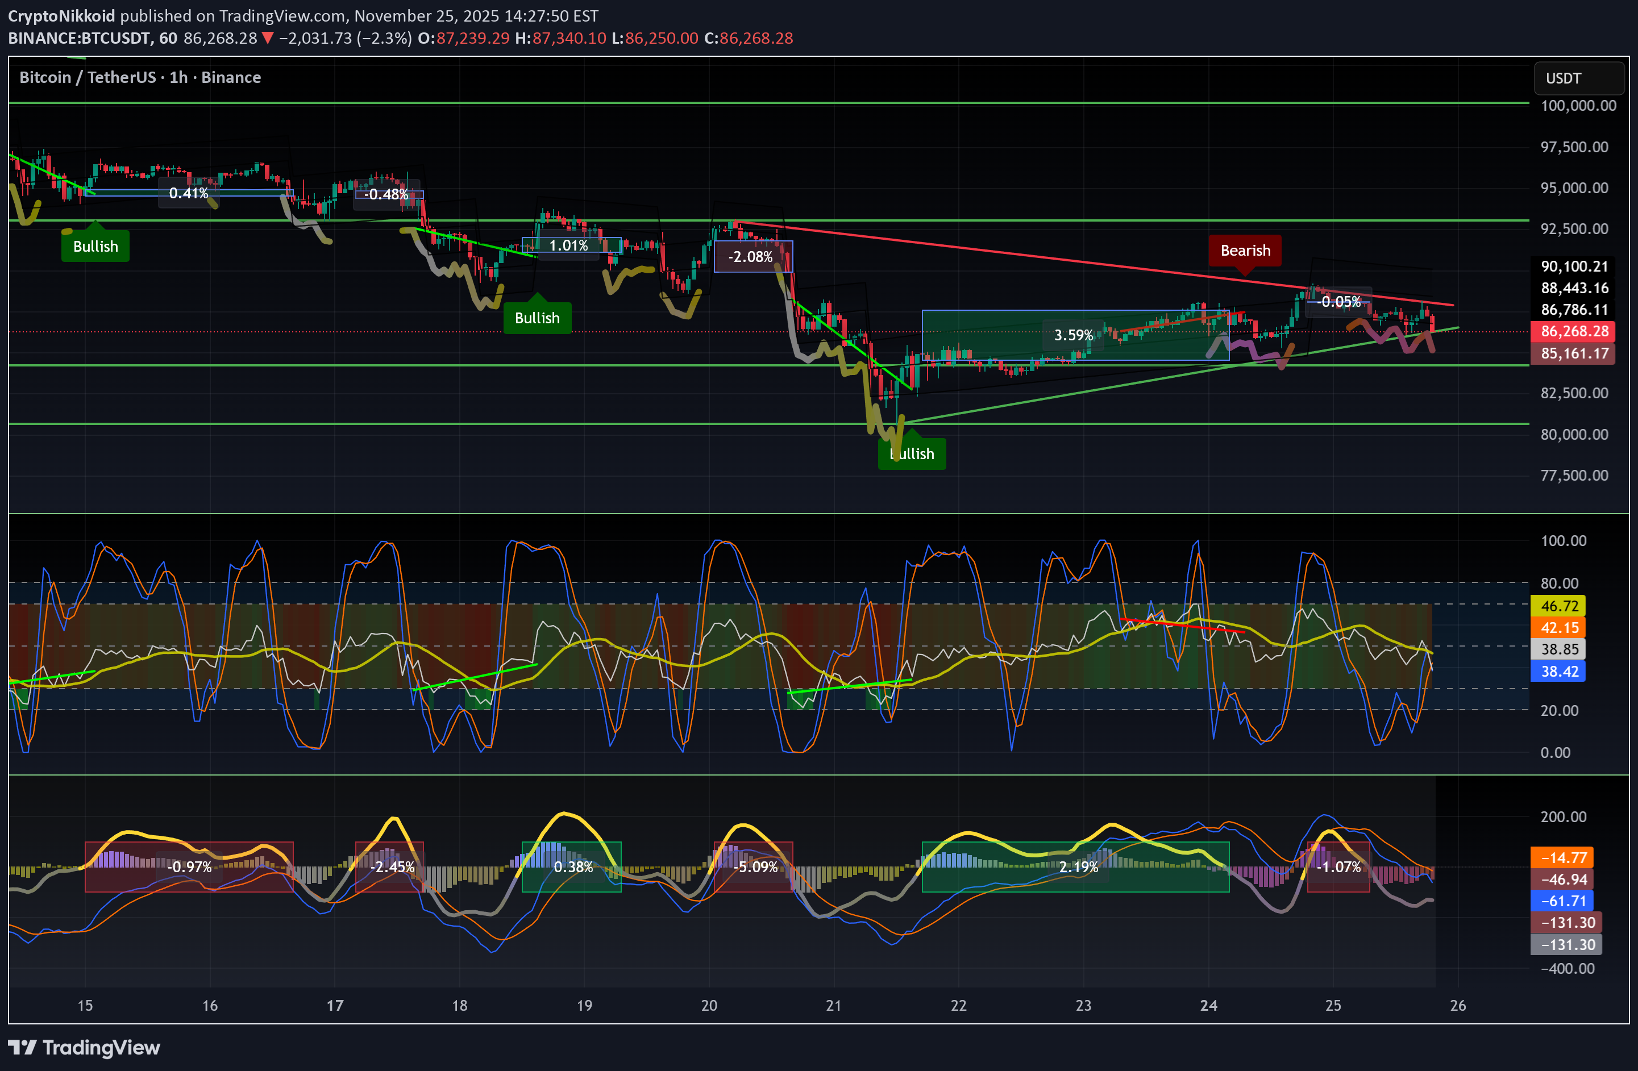The image size is (1638, 1071).
Task: Click the blue 38.42 indicator value tag
Action: coord(1559,672)
